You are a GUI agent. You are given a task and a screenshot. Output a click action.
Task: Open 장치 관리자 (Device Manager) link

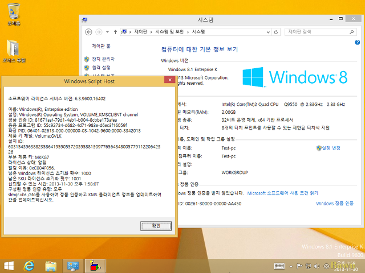103,59
